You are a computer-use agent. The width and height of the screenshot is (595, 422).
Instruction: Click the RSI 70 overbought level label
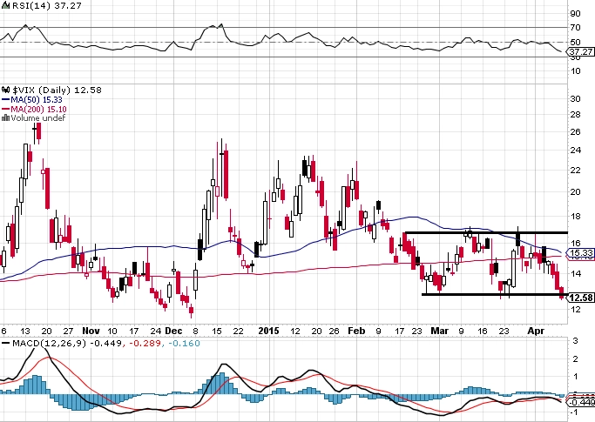tap(575, 28)
